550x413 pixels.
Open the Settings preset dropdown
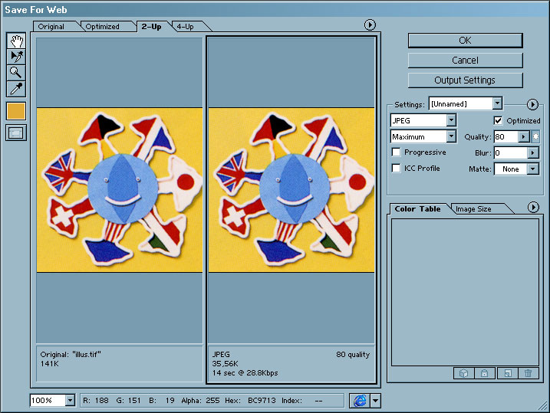click(497, 103)
